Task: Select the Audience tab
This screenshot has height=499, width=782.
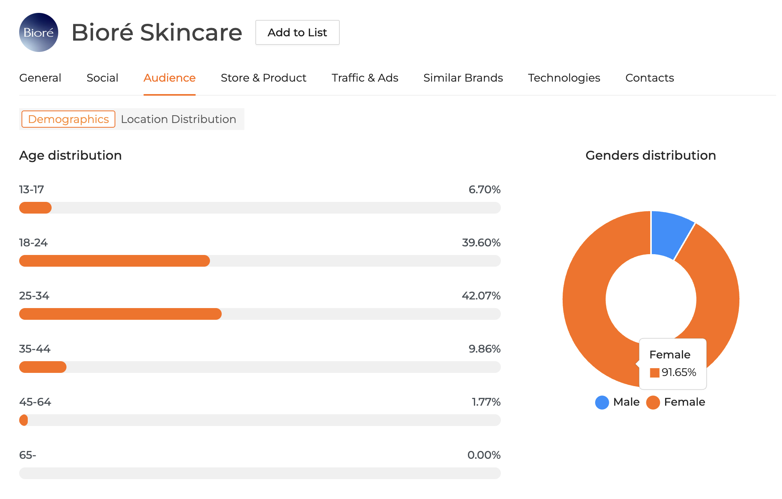Action: click(169, 78)
